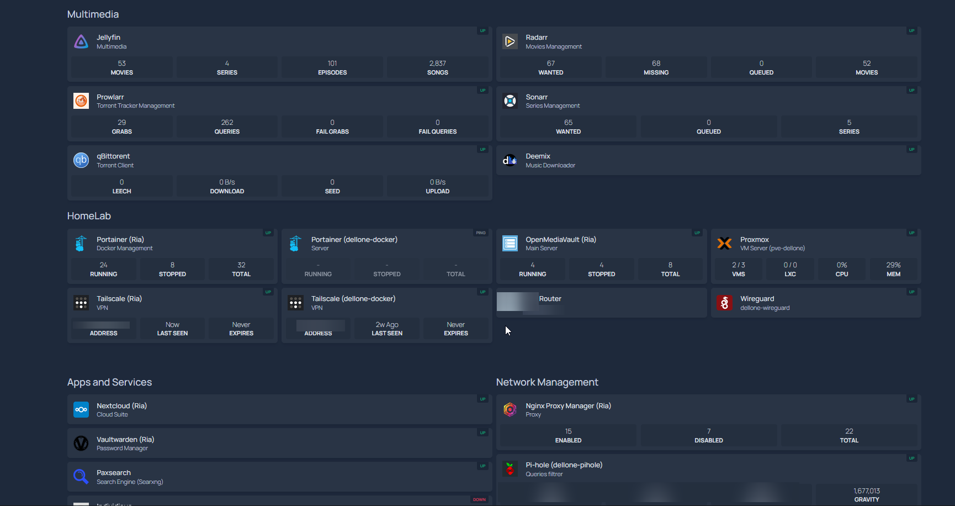Click the Pi-hole raspberry icon

click(510, 469)
